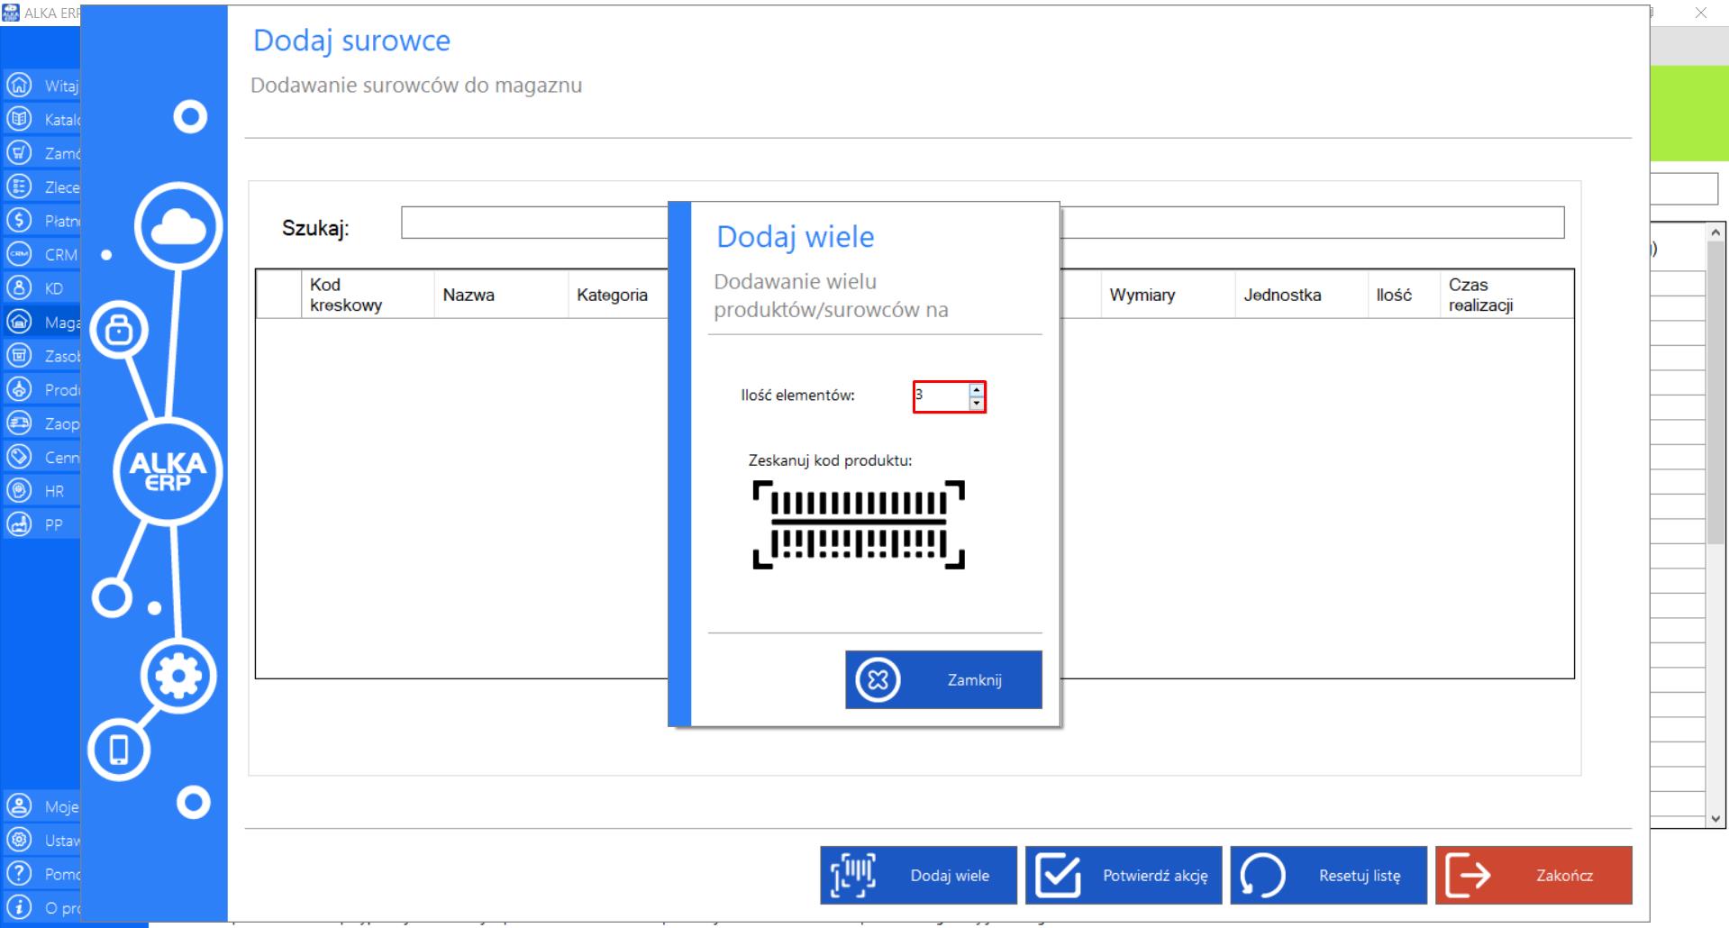This screenshot has width=1729, height=928.
Task: Sort by Ilość column header
Action: pos(1403,295)
